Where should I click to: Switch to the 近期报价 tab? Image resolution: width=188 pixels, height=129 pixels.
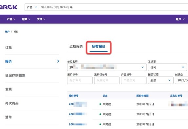[76, 46]
